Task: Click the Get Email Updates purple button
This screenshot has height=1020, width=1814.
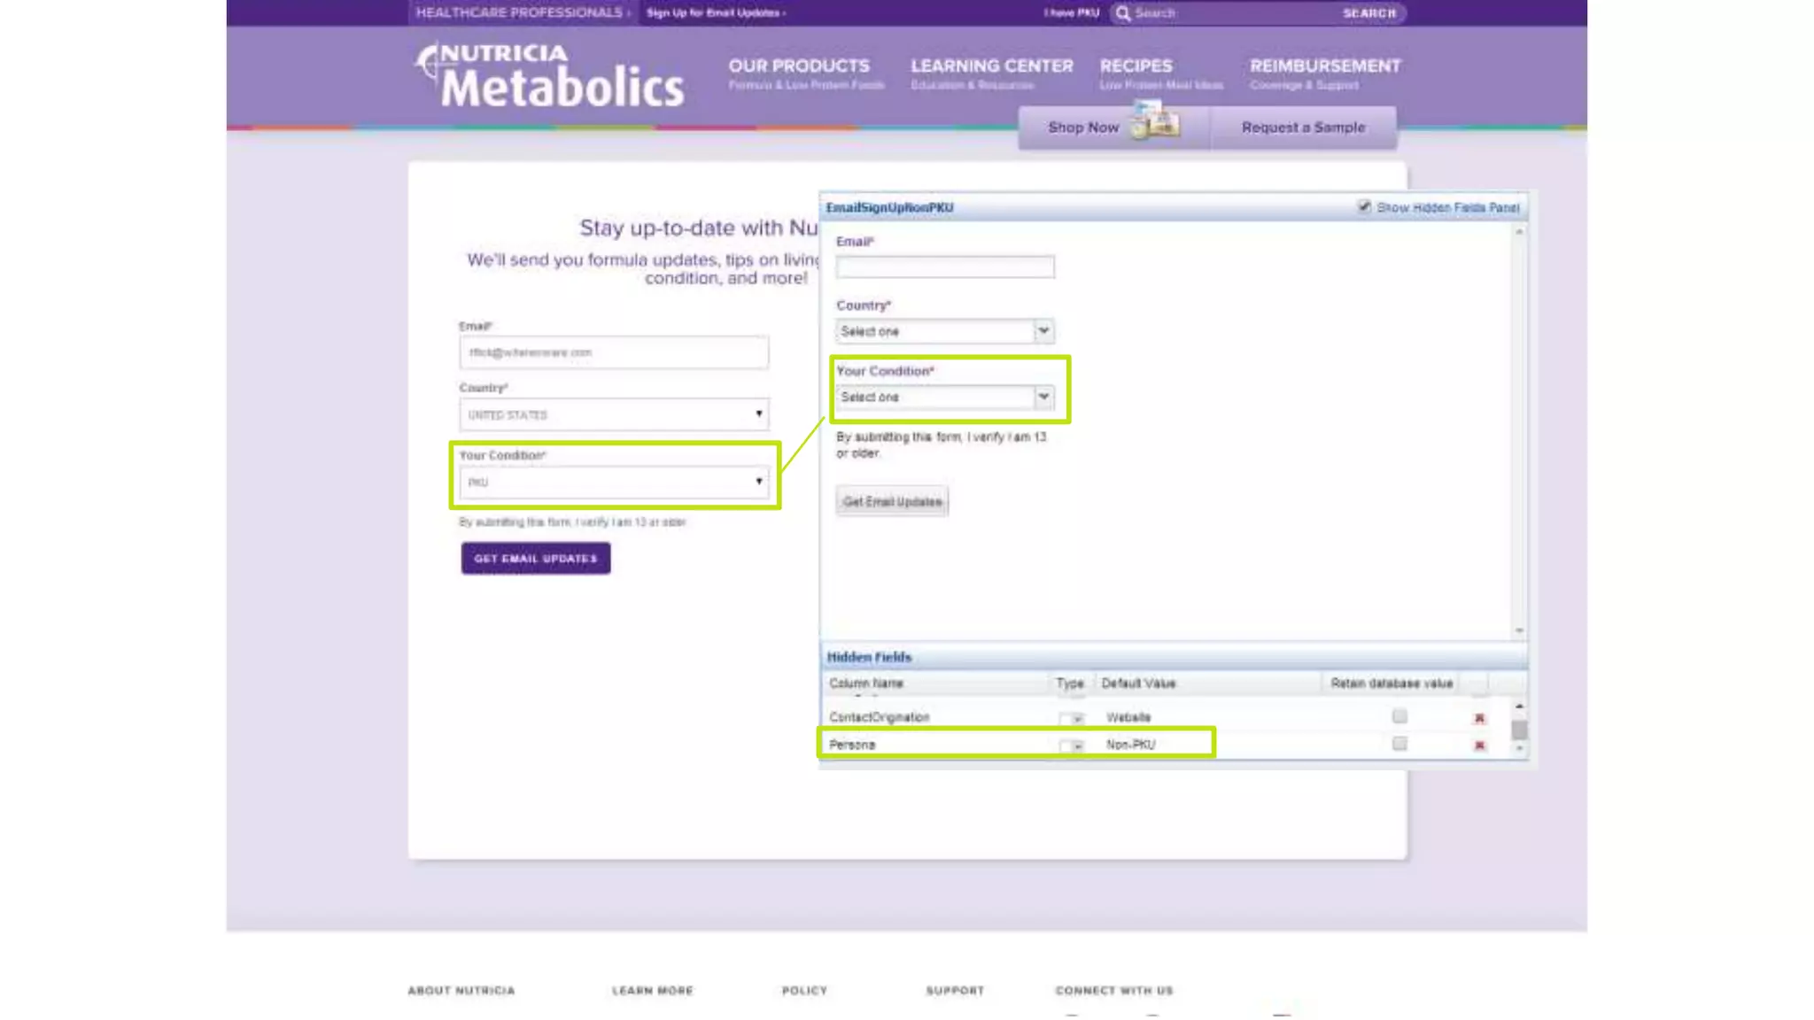Action: [x=535, y=559]
